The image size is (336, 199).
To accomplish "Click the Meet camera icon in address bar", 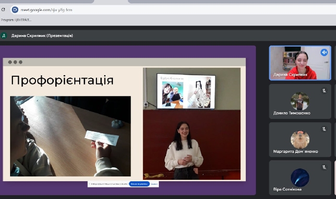I will (15, 10).
